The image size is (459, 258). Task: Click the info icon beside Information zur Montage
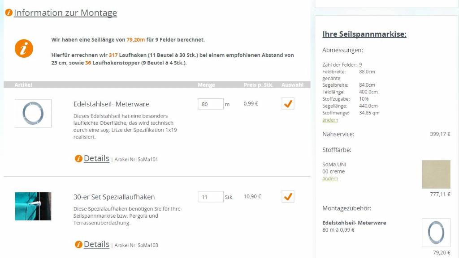coord(9,13)
